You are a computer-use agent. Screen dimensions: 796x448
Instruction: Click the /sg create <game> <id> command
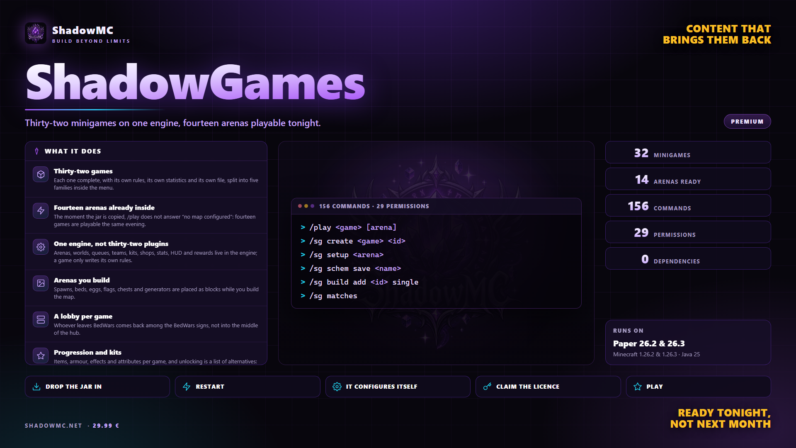[x=353, y=241]
